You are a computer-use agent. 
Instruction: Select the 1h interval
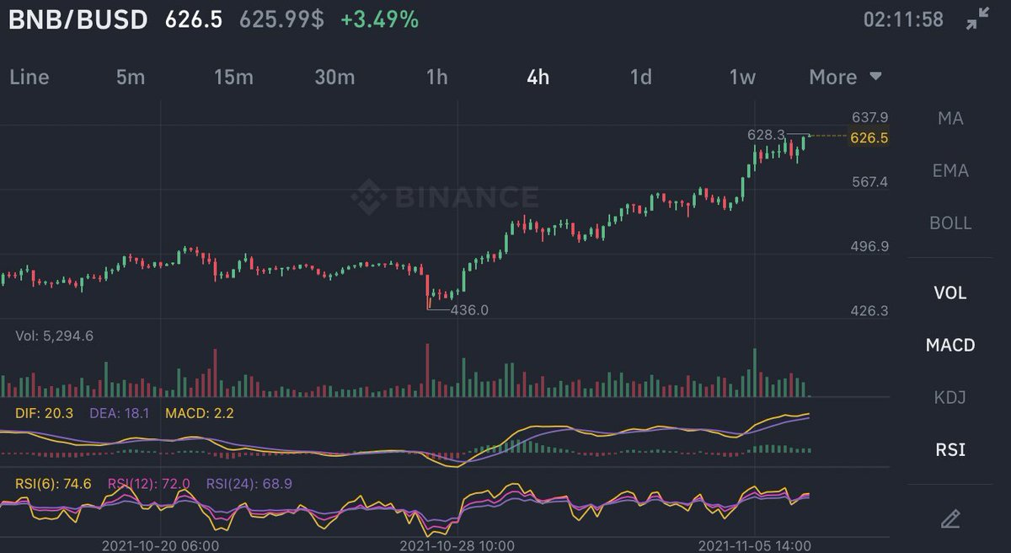[x=437, y=77]
